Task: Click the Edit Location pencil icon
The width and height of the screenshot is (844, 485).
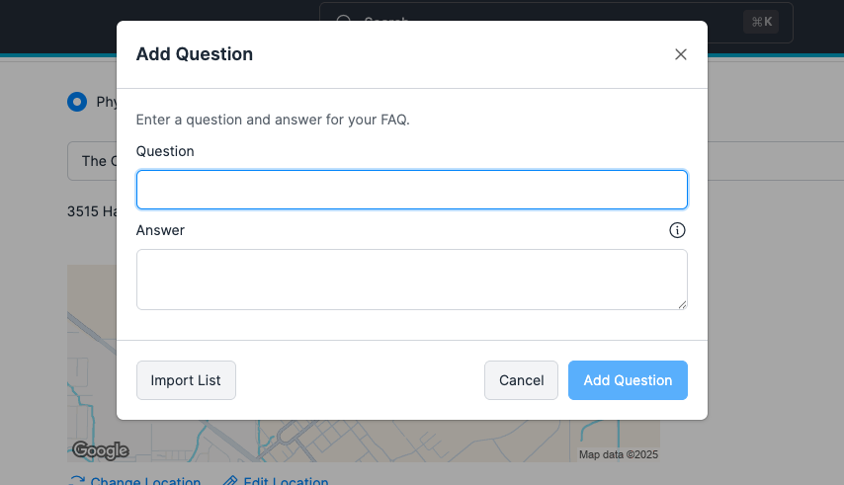Action: coord(230,481)
